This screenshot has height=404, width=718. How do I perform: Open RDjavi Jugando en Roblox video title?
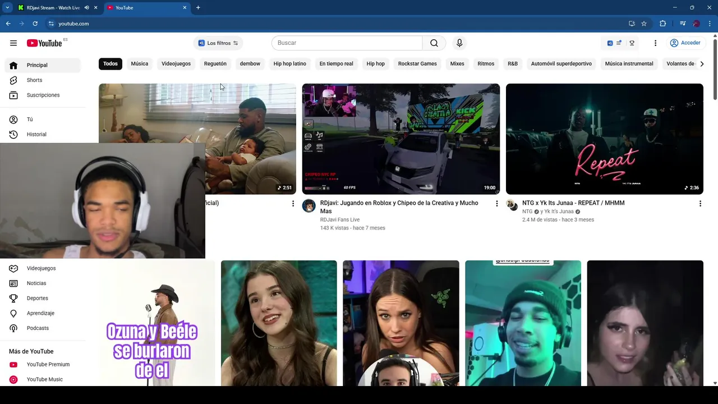tap(399, 207)
